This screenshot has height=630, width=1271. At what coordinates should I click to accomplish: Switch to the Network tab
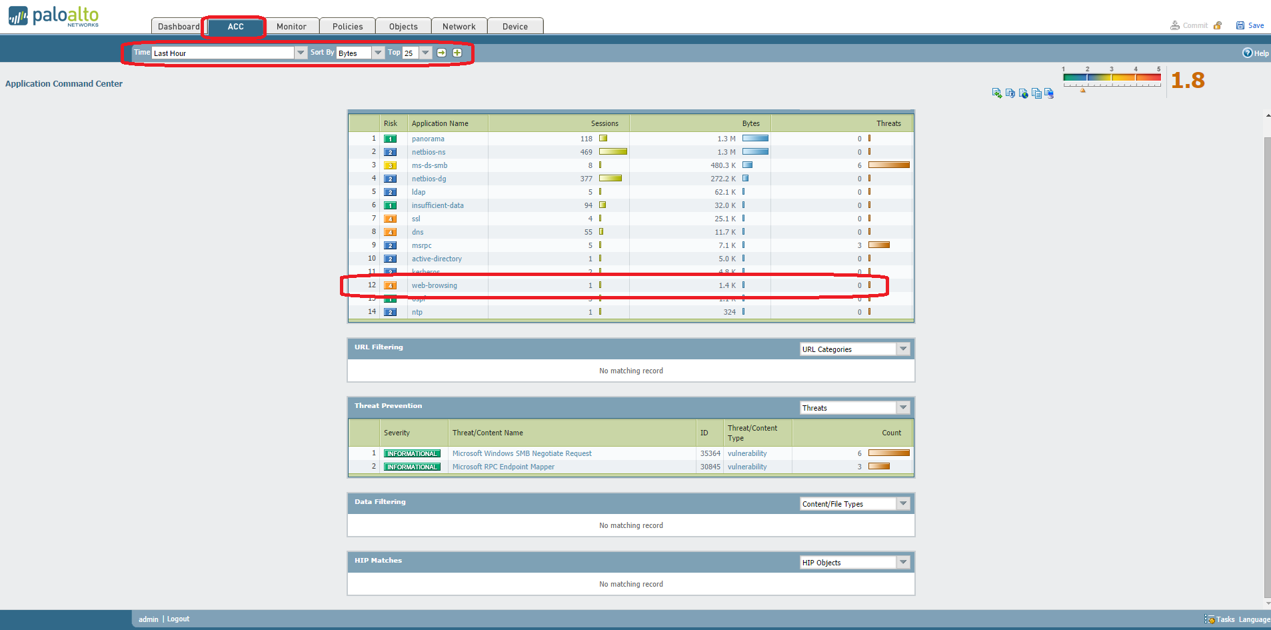(459, 26)
